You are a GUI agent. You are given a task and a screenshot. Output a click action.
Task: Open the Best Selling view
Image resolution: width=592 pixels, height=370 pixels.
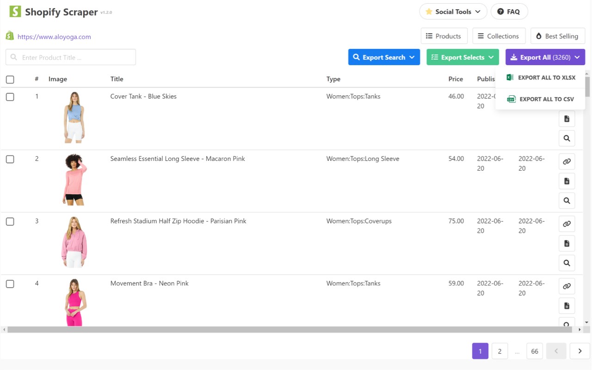click(x=557, y=36)
